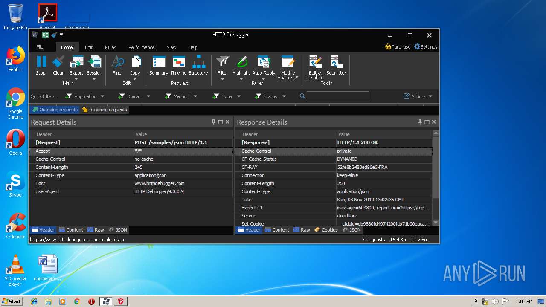Open the Submitter tool
This screenshot has width=546, height=307.
click(x=336, y=66)
